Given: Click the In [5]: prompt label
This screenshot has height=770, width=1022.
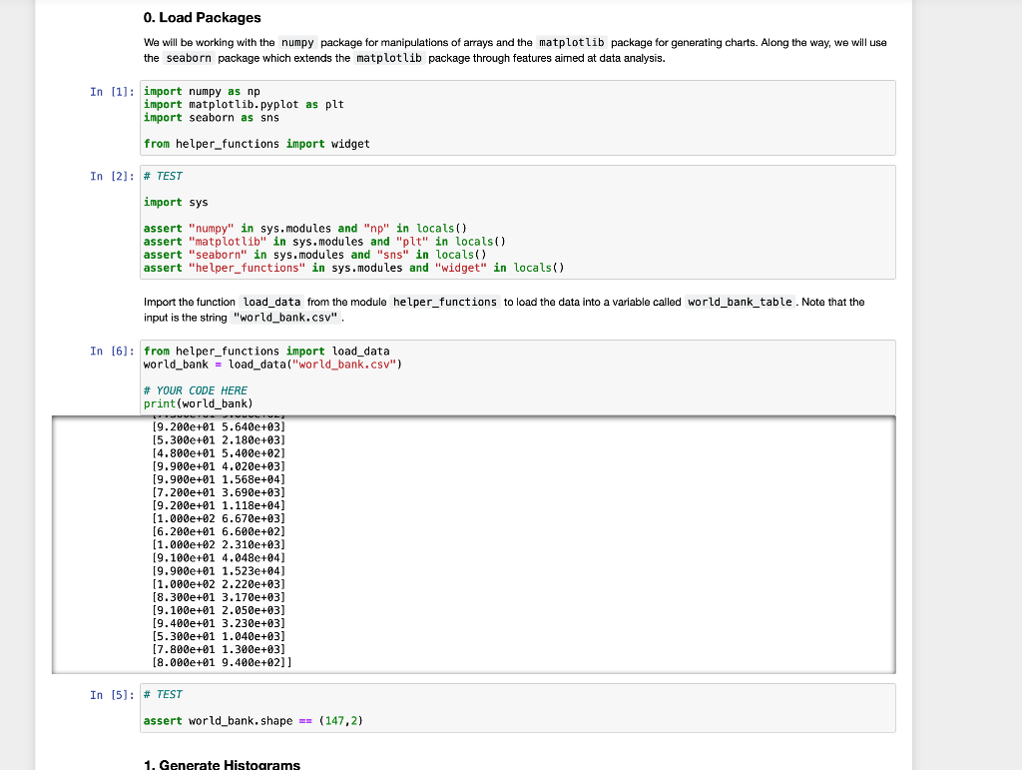Looking at the screenshot, I should pos(112,696).
